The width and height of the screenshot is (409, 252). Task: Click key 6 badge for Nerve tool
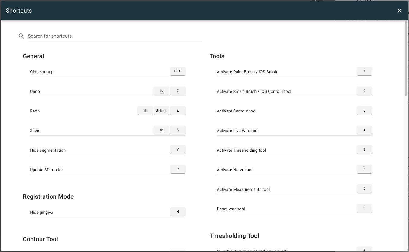point(364,169)
